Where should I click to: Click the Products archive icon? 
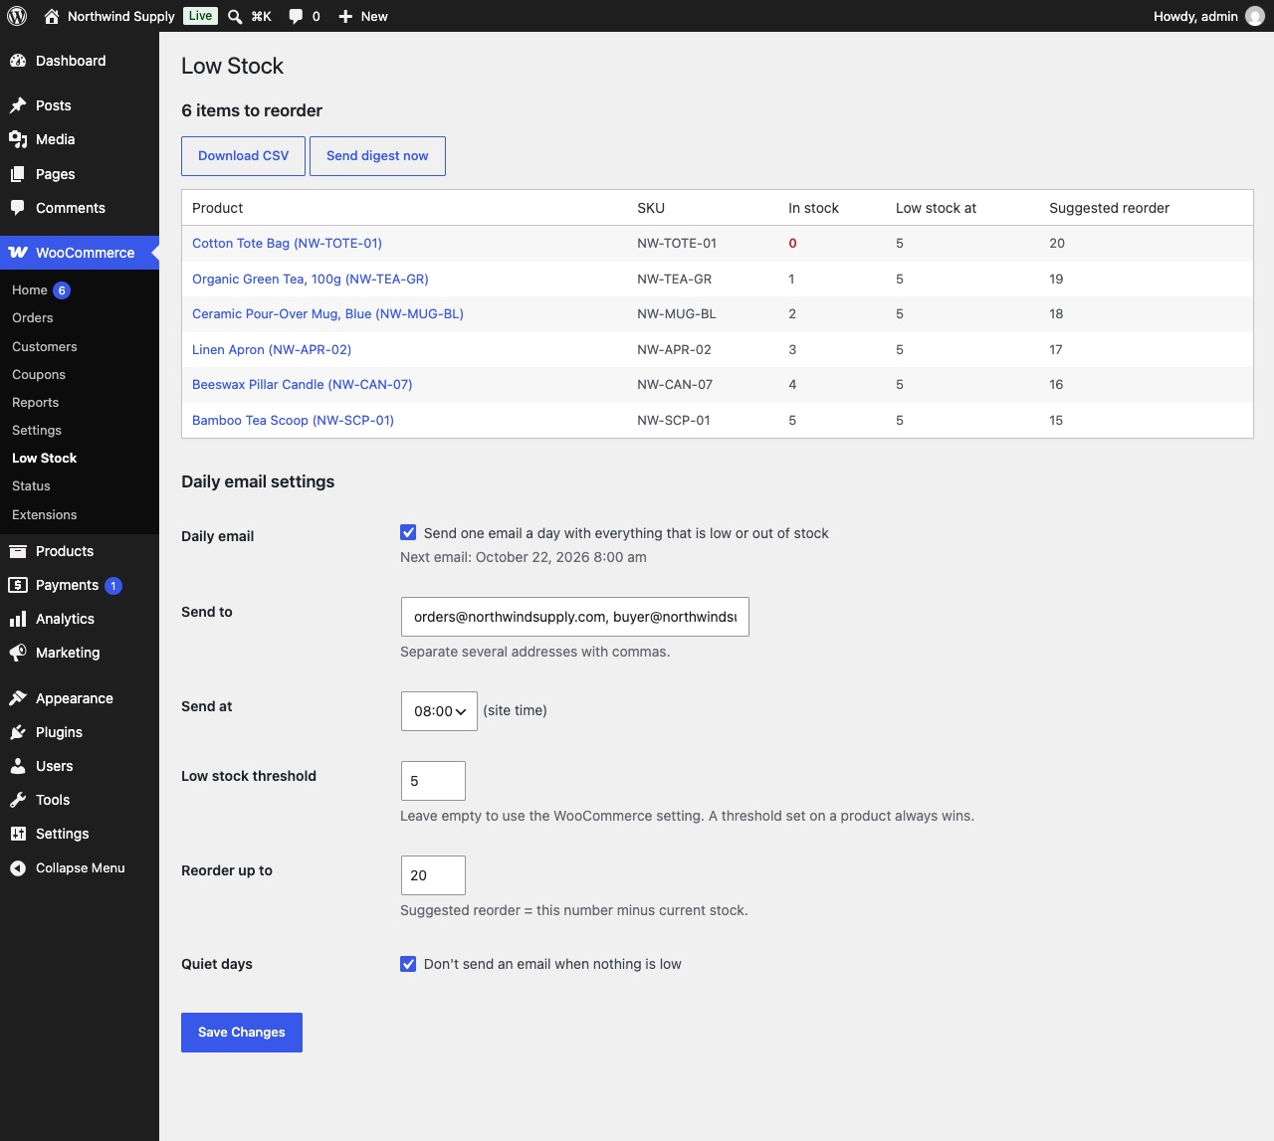(18, 551)
